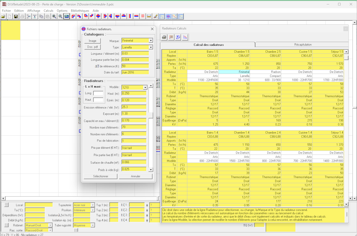Save the project with the floppy disk icon
Screen dimensions: 357x236
(x=16, y=16)
